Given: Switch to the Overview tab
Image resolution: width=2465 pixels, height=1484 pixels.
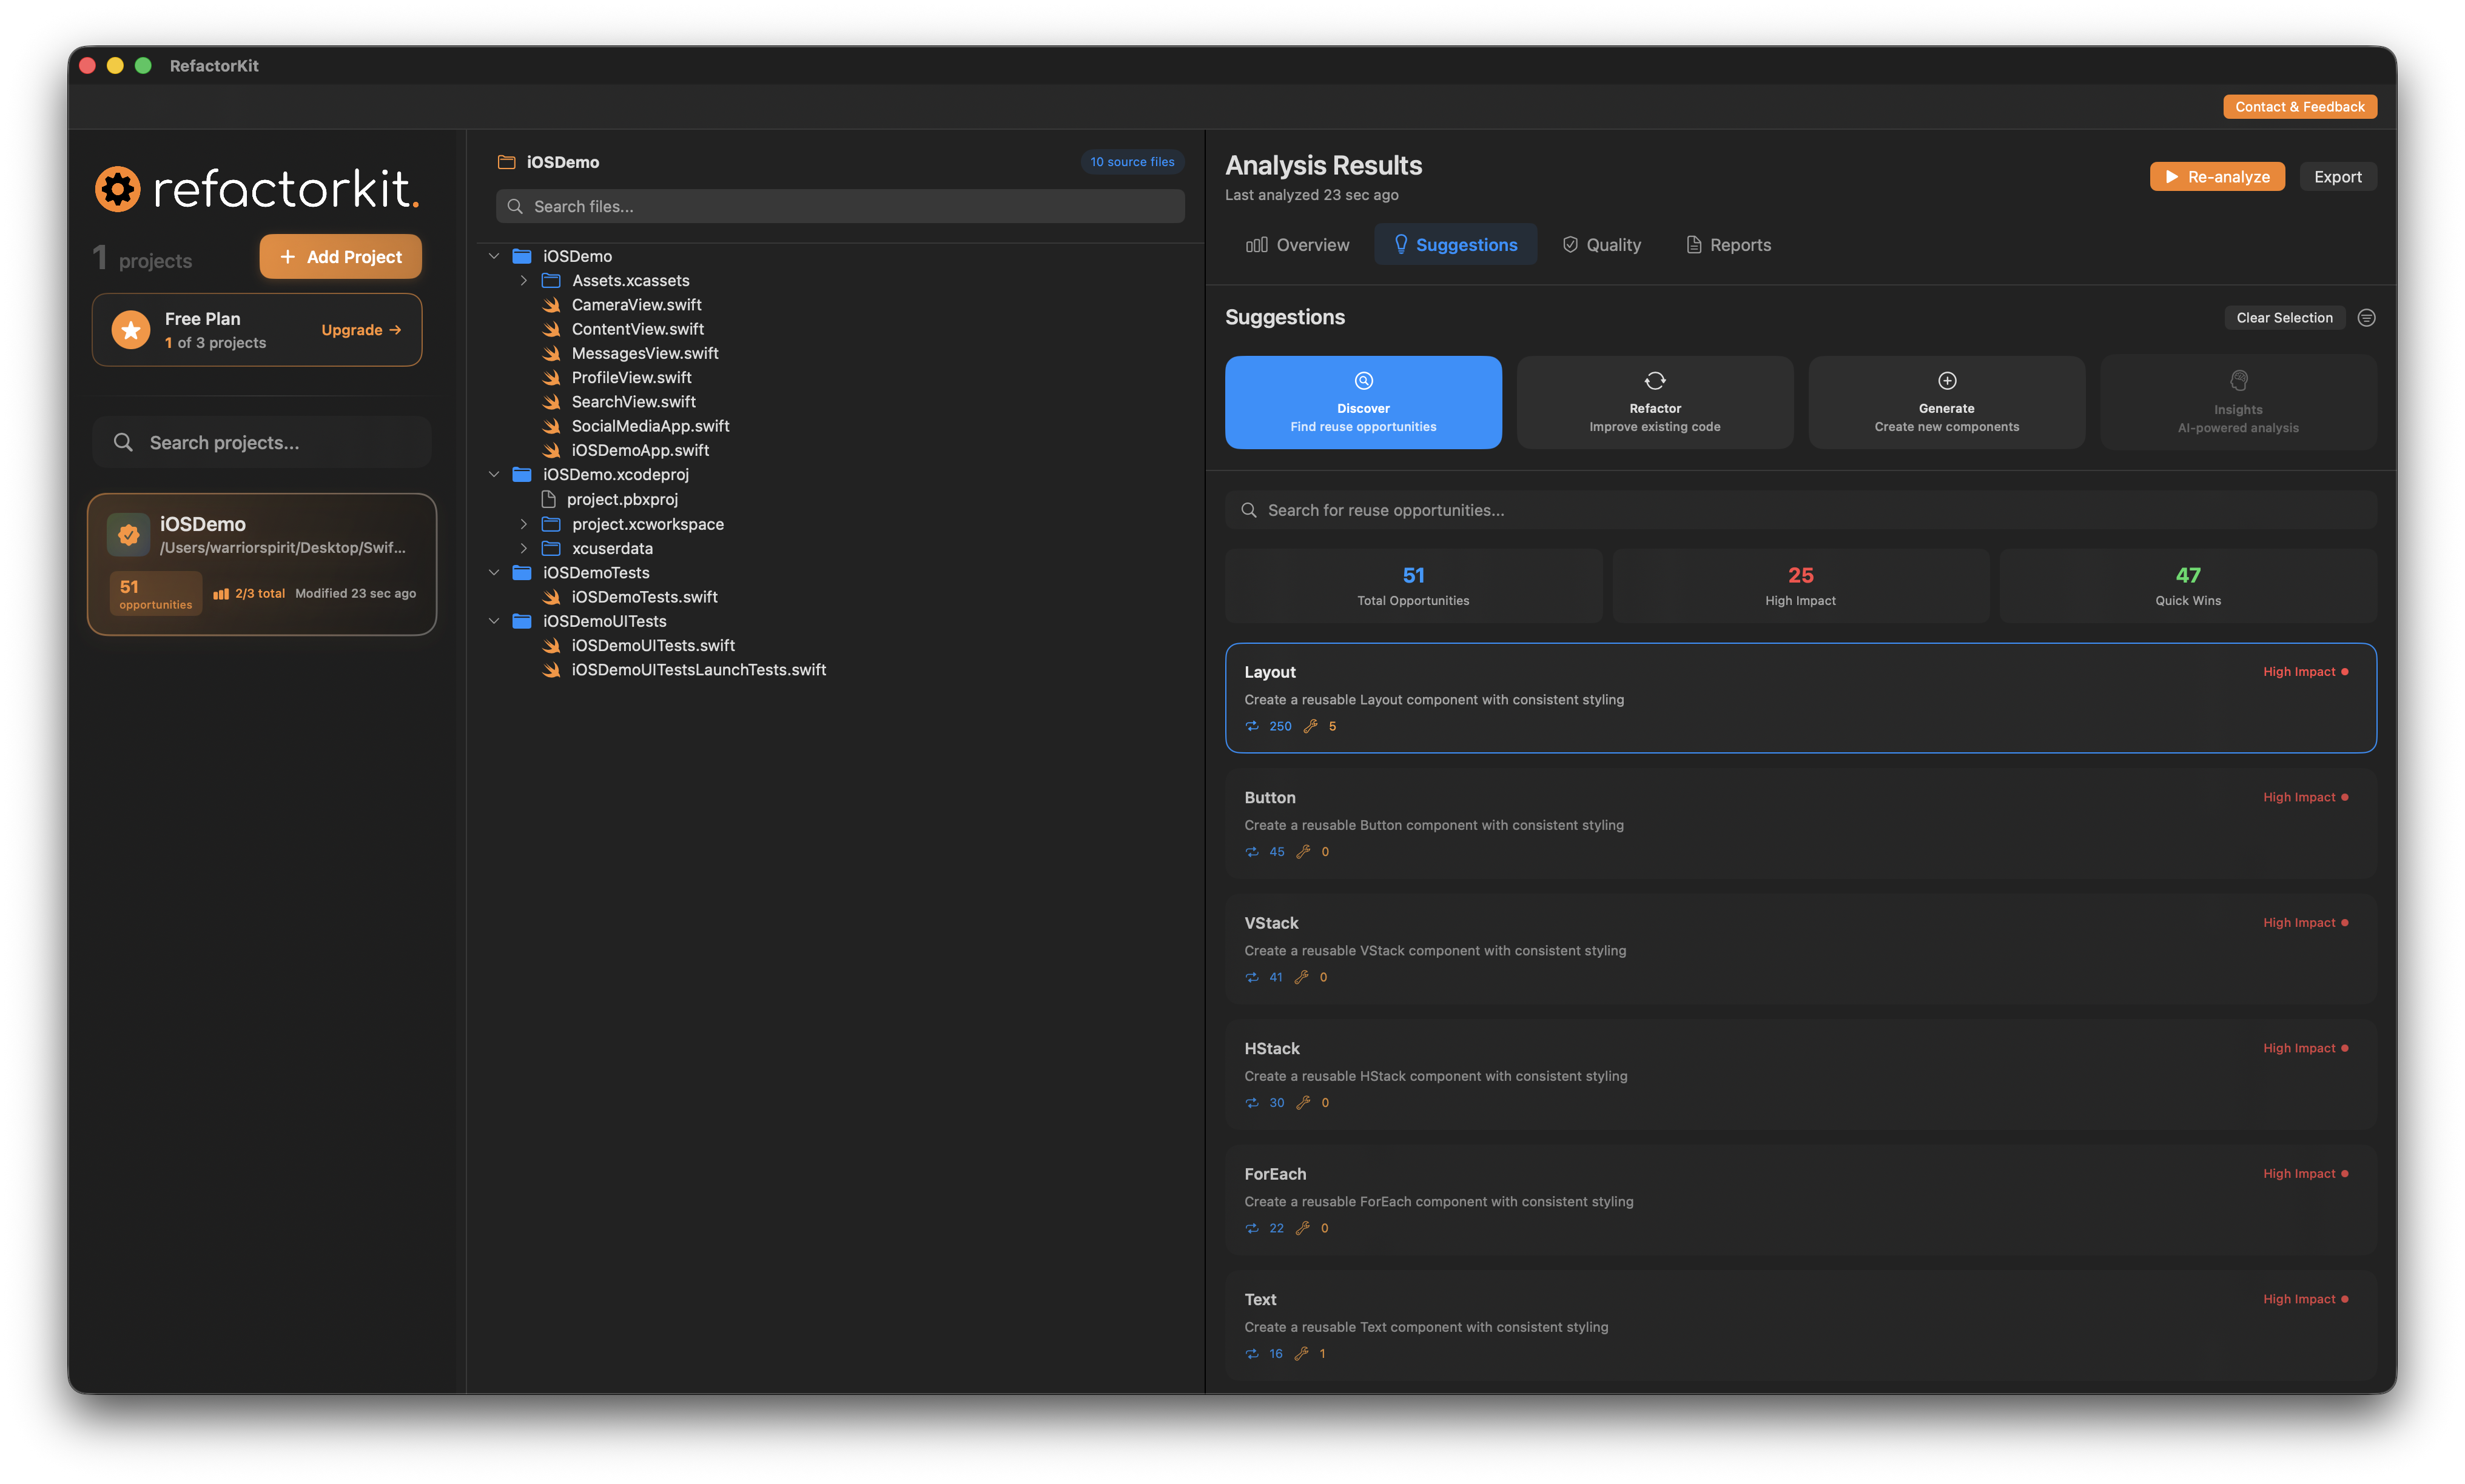Looking at the screenshot, I should (x=1297, y=245).
